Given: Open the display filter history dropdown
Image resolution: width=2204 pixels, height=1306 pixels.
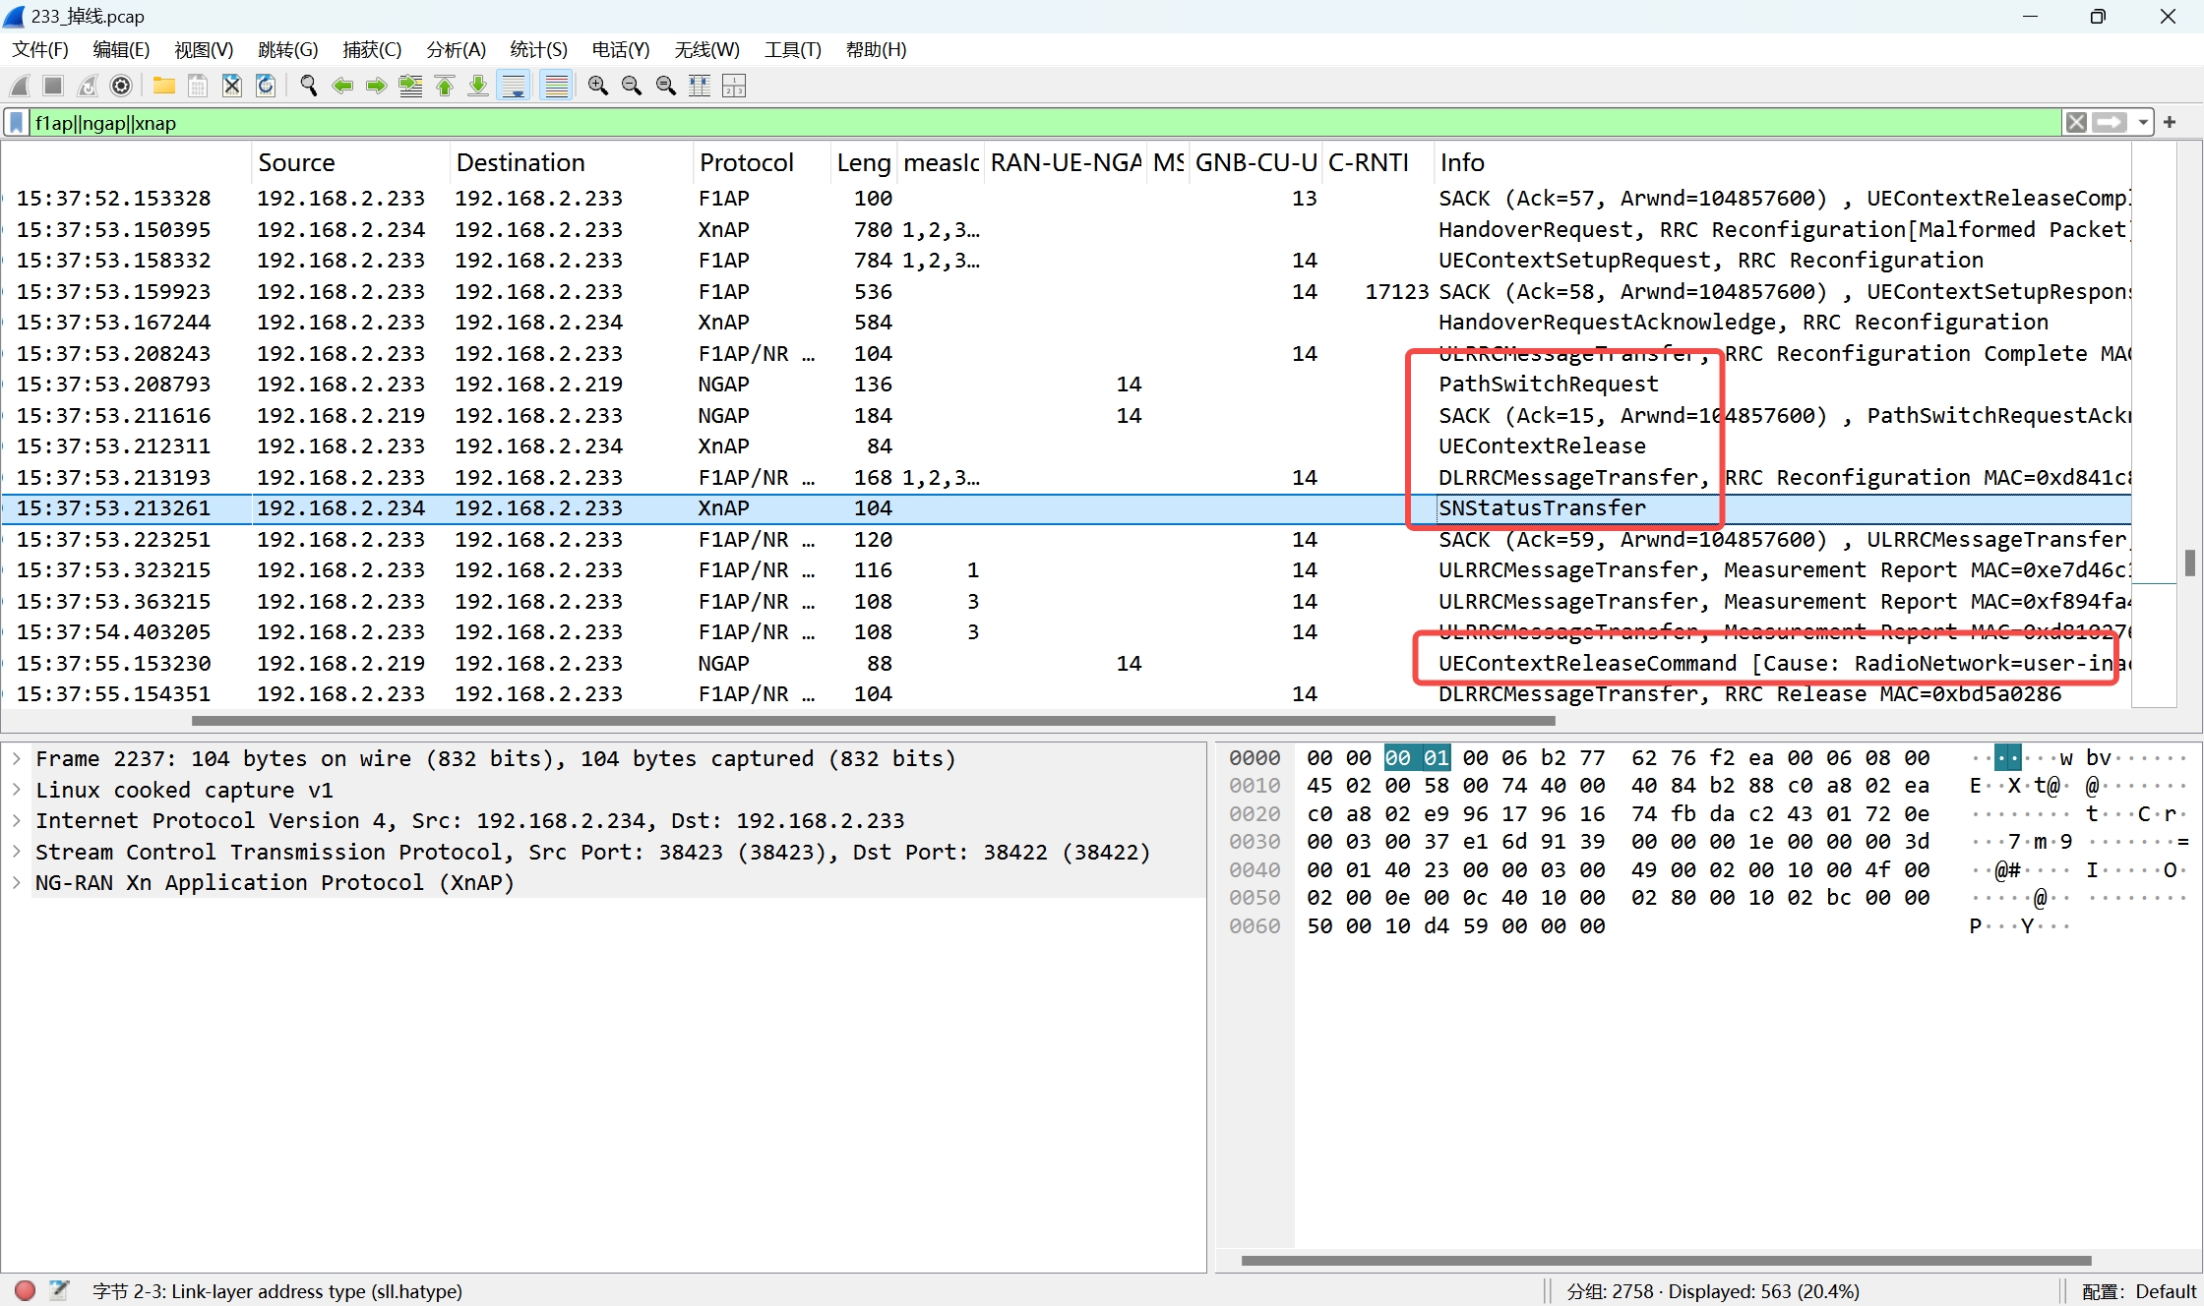Looking at the screenshot, I should tap(2142, 123).
